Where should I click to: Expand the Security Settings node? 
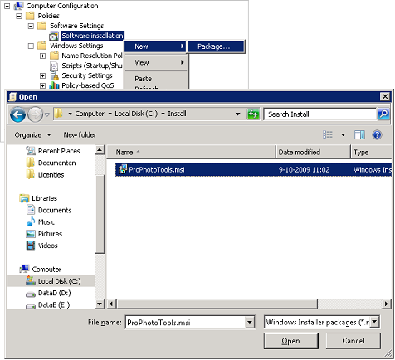pos(42,75)
